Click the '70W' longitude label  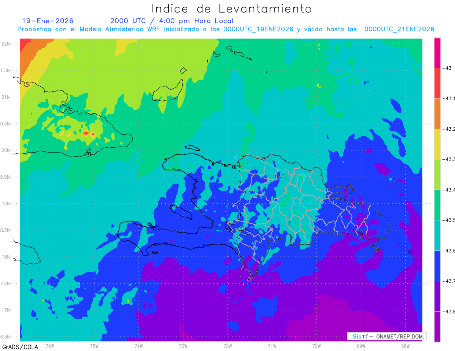(x=317, y=345)
